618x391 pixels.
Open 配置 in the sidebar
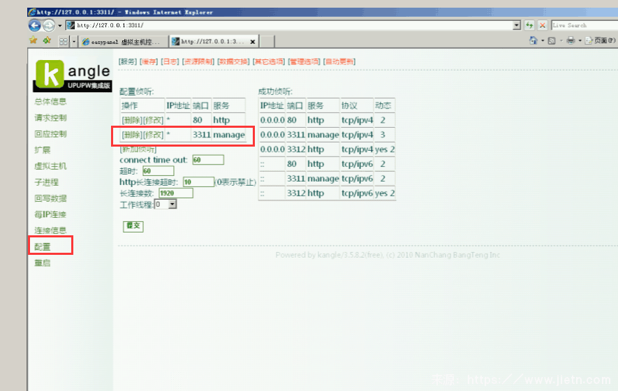pos(43,246)
